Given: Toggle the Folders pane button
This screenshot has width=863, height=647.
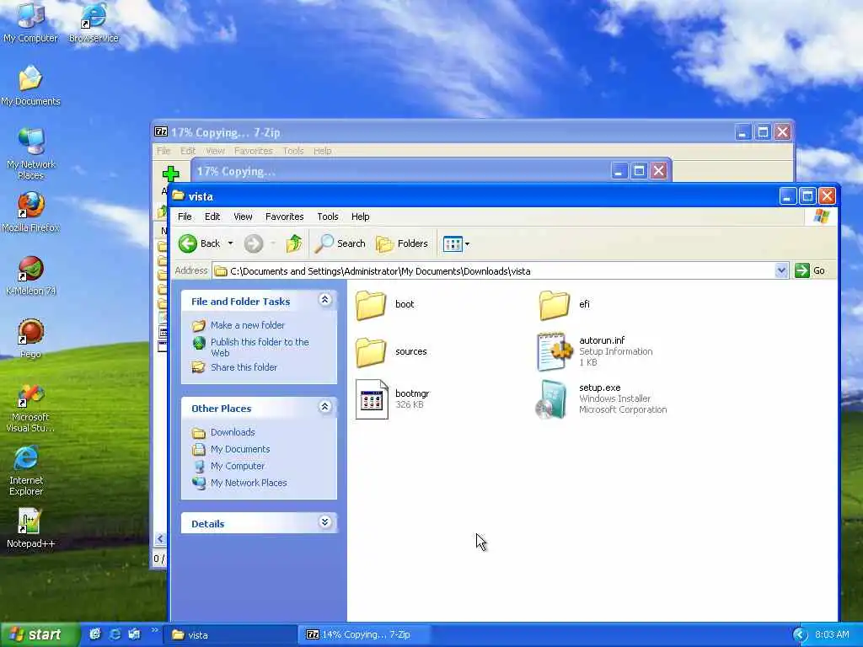Looking at the screenshot, I should (x=402, y=243).
